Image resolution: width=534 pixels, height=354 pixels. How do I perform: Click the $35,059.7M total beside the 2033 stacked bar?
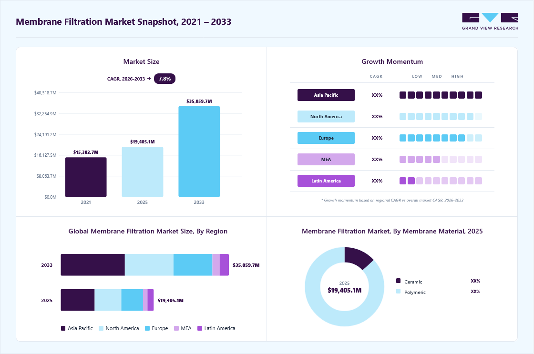[246, 265]
